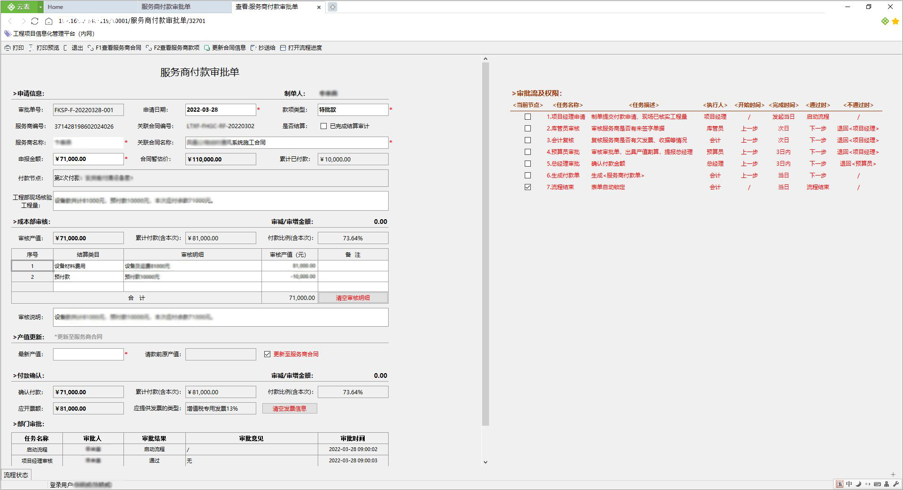This screenshot has height=490, width=903.
Task: Click the form scroll up arrow
Action: click(485, 59)
